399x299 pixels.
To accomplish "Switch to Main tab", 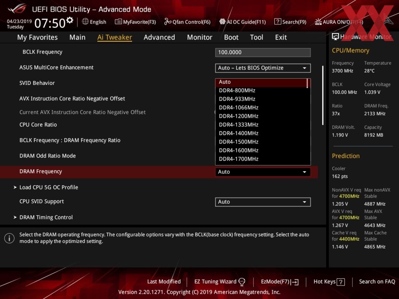I will pos(77,37).
